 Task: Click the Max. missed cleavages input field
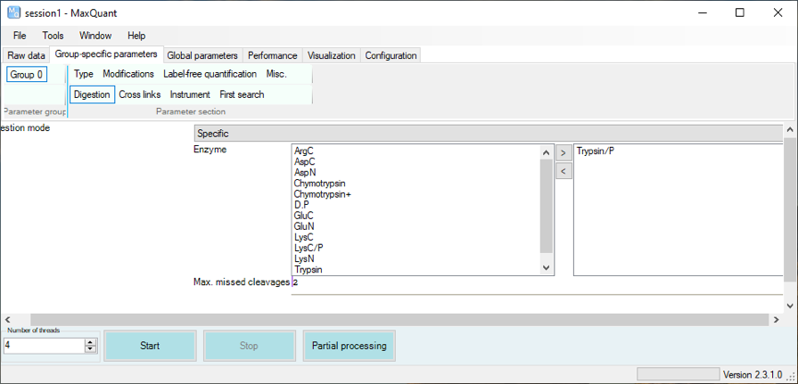pyautogui.click(x=535, y=282)
